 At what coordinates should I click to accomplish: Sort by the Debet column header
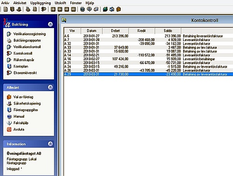(116, 31)
